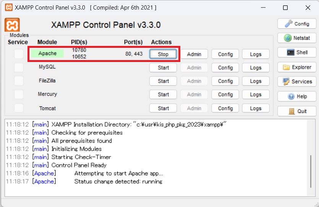
Task: Show Logs options for FileZilla
Action: coord(256,81)
